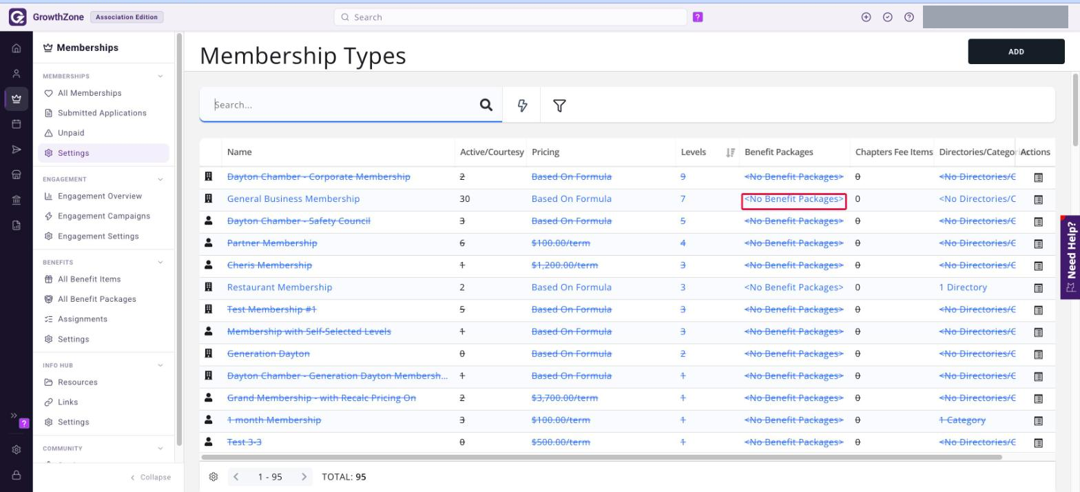Screen dimensions: 1080x492
Task: Open Assignments in sidebar
Action: click(83, 319)
